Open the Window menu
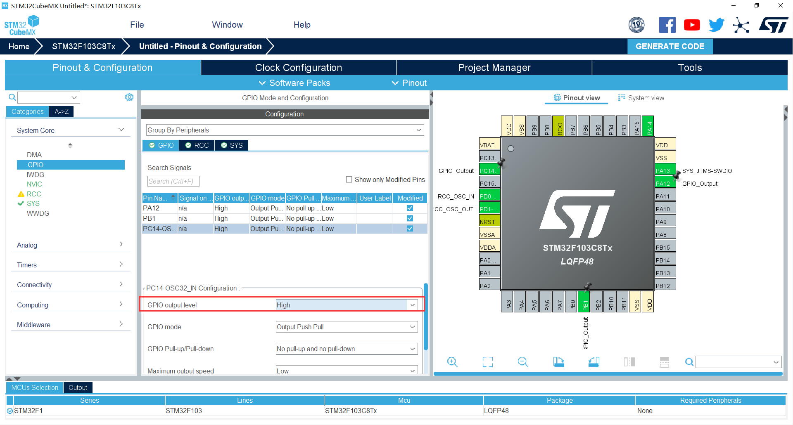The height and width of the screenshot is (425, 793). (227, 25)
